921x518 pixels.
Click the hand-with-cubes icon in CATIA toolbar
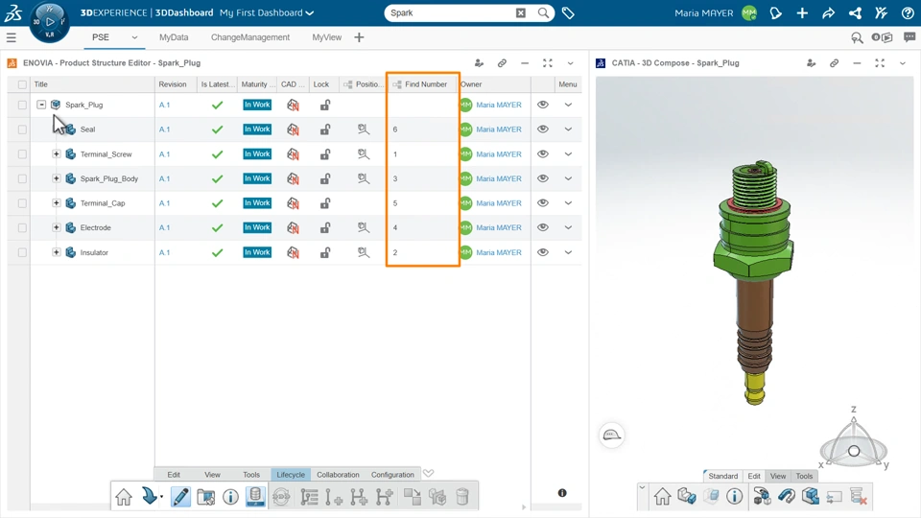(x=762, y=497)
